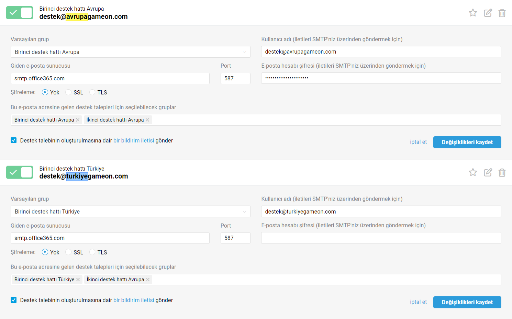Remove 'Birinci destek hattı Türkiye' group tag

(x=78, y=280)
